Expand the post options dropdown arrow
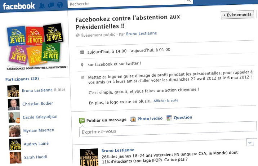The height and width of the screenshot is (166, 258). point(250,143)
